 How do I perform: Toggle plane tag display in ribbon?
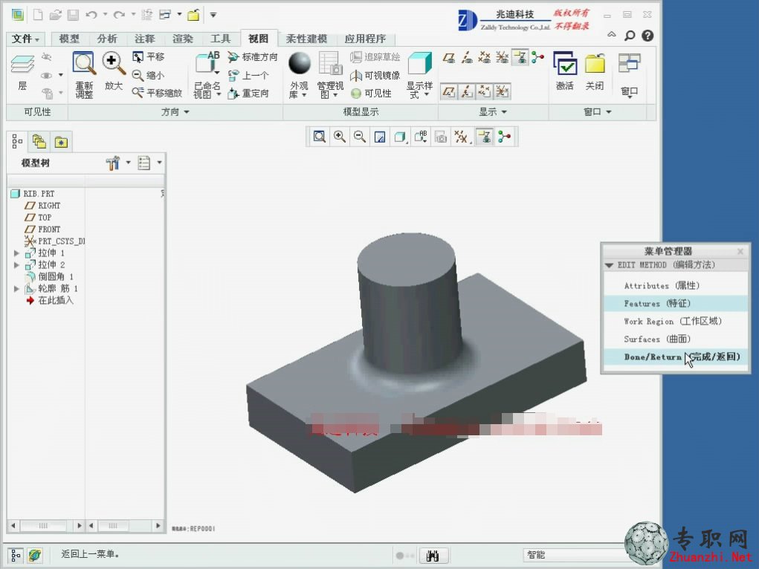point(449,91)
